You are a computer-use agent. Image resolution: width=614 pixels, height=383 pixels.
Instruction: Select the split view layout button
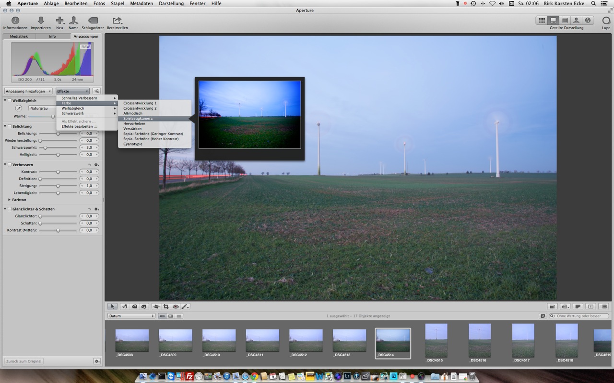[553, 20]
